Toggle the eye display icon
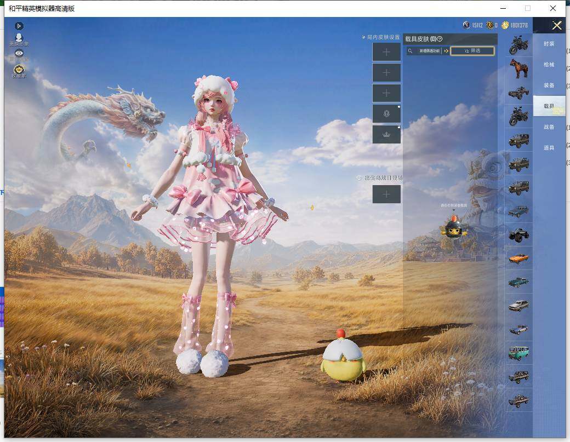 [x=19, y=53]
